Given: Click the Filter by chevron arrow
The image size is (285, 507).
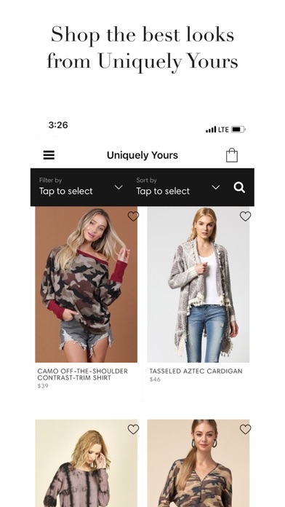Looking at the screenshot, I should point(119,187).
